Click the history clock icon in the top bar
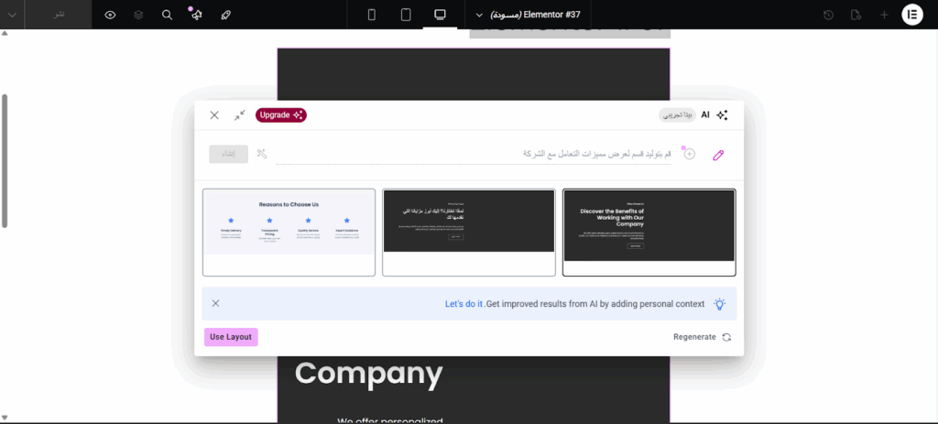This screenshot has width=938, height=424. click(829, 15)
